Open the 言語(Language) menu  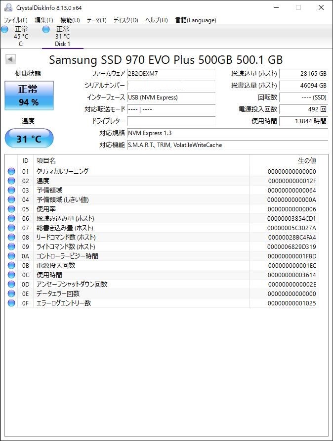196,20
